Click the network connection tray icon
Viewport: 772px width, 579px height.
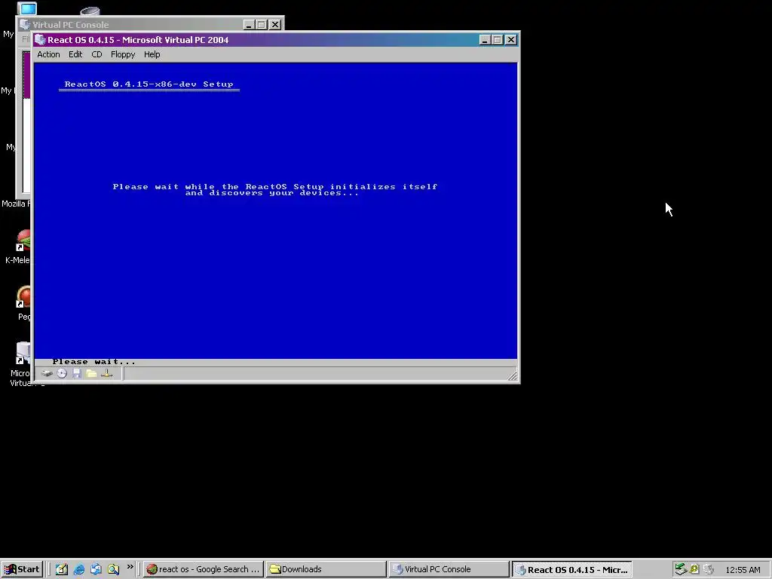pos(681,569)
